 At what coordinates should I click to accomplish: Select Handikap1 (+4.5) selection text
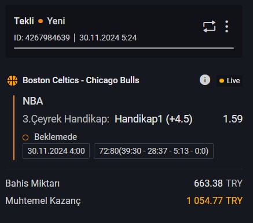(153, 119)
